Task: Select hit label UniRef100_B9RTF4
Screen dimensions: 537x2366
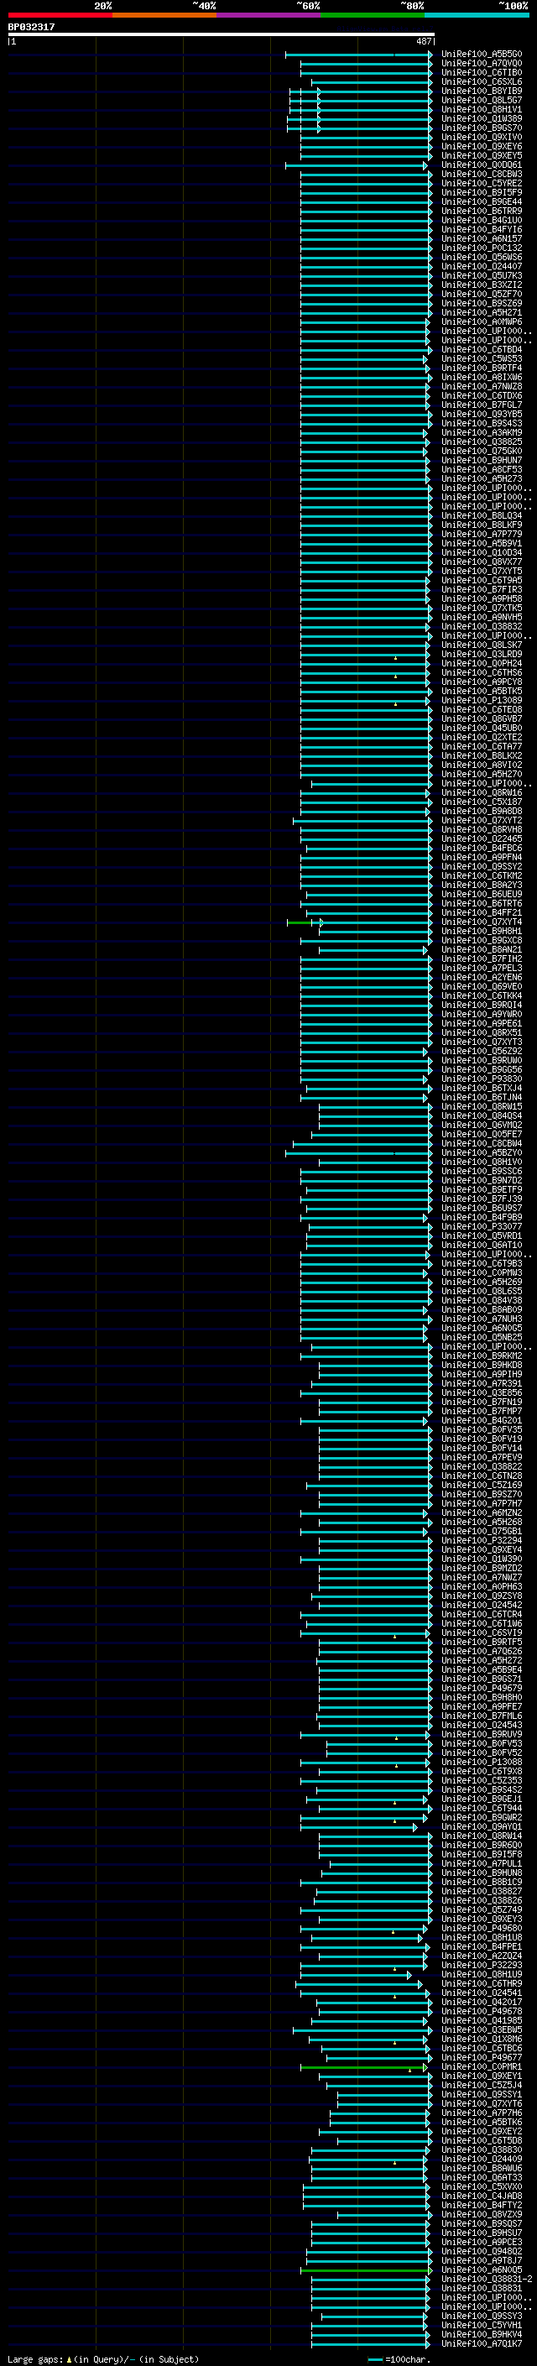Action: click(482, 368)
